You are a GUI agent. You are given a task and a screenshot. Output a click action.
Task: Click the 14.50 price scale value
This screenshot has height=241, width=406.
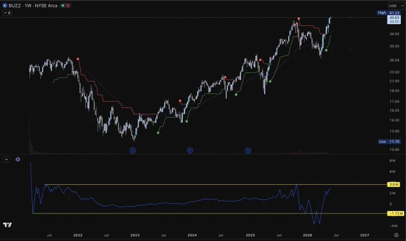(x=394, y=120)
